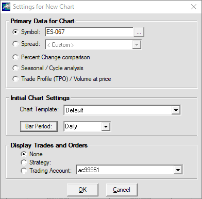Expand the Chart Template dropdown arrow

click(176, 110)
